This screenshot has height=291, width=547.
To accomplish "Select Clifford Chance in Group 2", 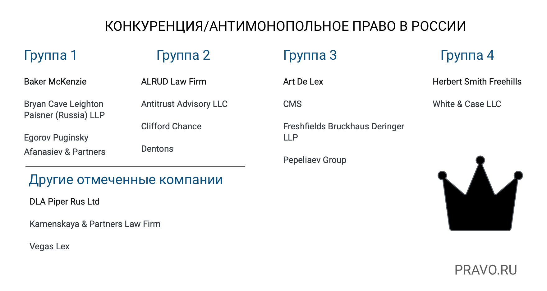I will (x=171, y=126).
